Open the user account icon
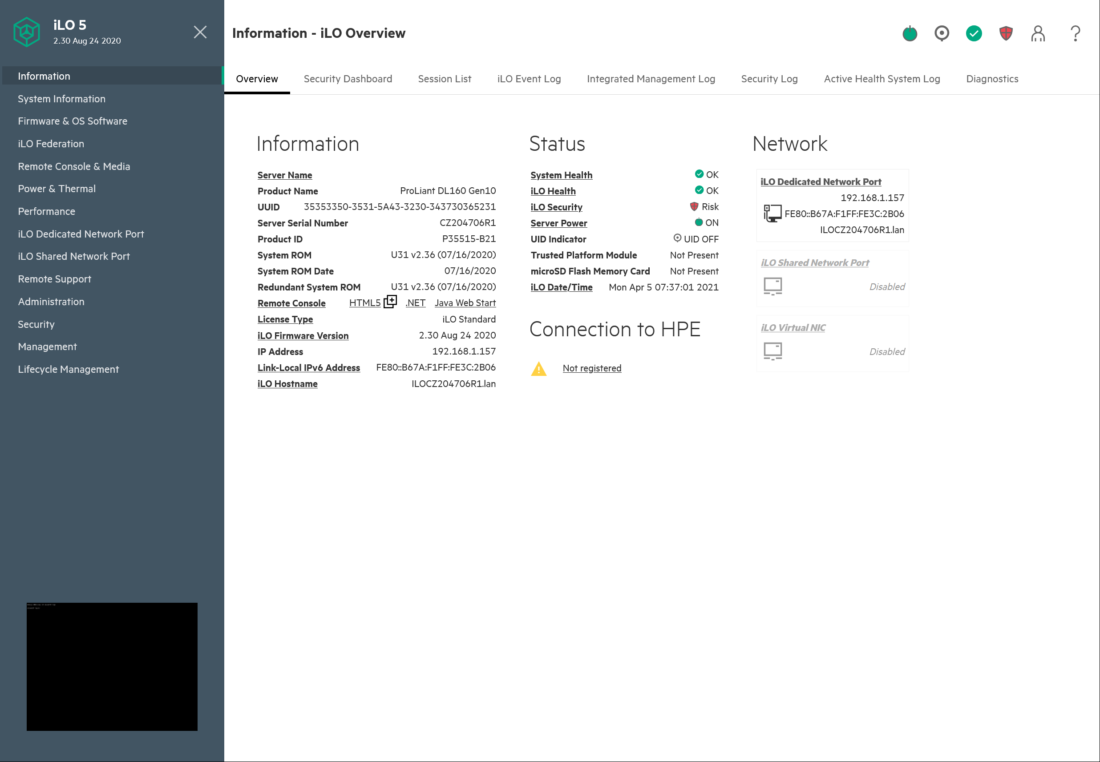 point(1037,33)
